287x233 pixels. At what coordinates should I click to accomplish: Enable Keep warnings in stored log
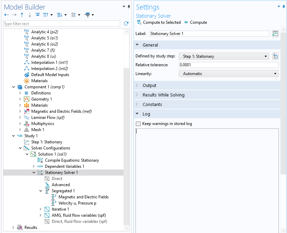coord(138,124)
